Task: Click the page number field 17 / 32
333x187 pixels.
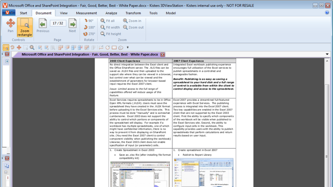Action: [x=58, y=23]
